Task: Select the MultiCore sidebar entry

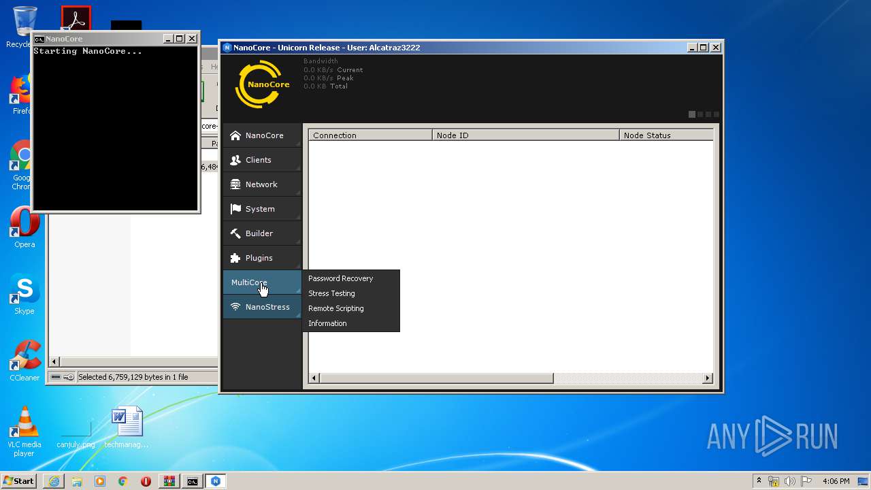Action: tap(262, 282)
